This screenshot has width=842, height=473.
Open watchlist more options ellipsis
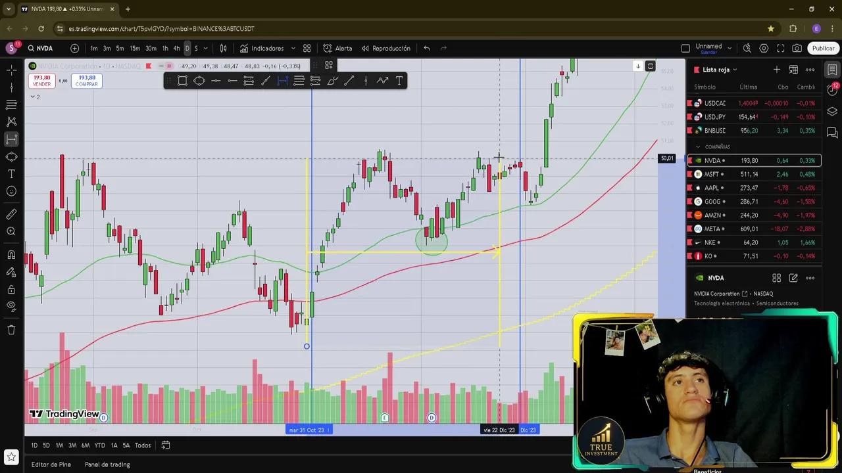[810, 70]
